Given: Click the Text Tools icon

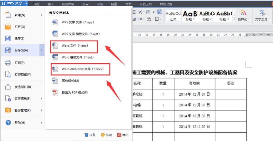Looking at the screenshot, I should pos(262,13).
